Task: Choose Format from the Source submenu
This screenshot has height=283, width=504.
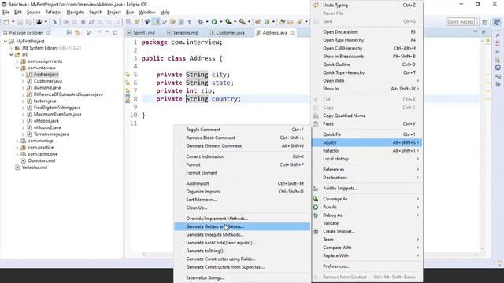Action: coord(242,164)
